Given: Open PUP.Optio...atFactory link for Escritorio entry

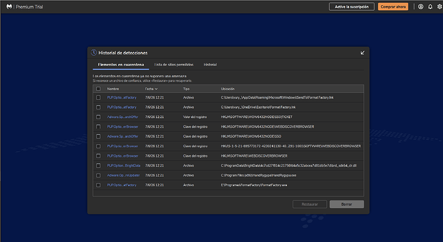Looking at the screenshot, I should (x=122, y=107).
